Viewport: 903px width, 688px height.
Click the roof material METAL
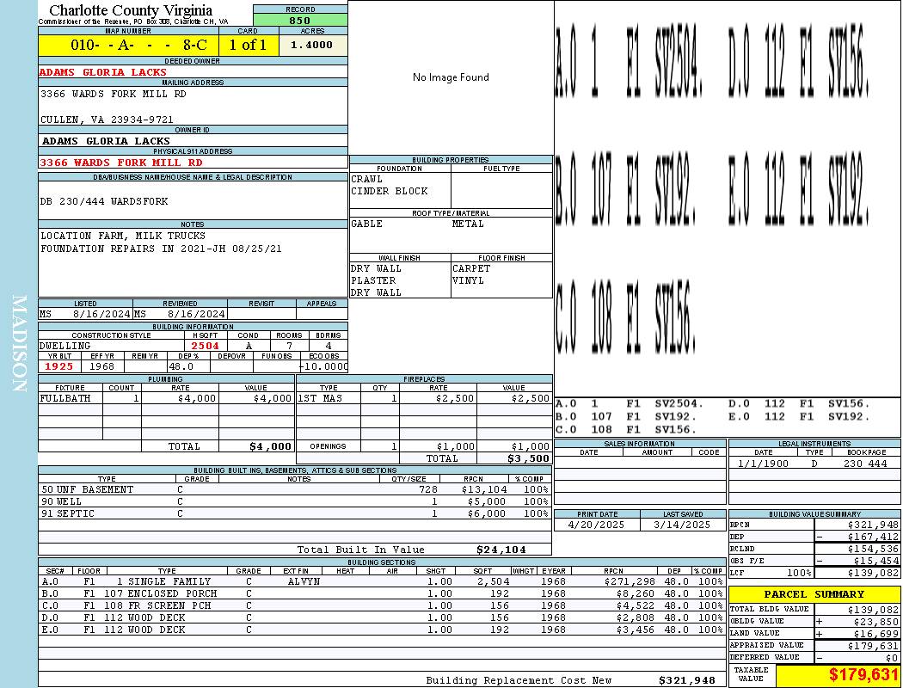coord(468,224)
